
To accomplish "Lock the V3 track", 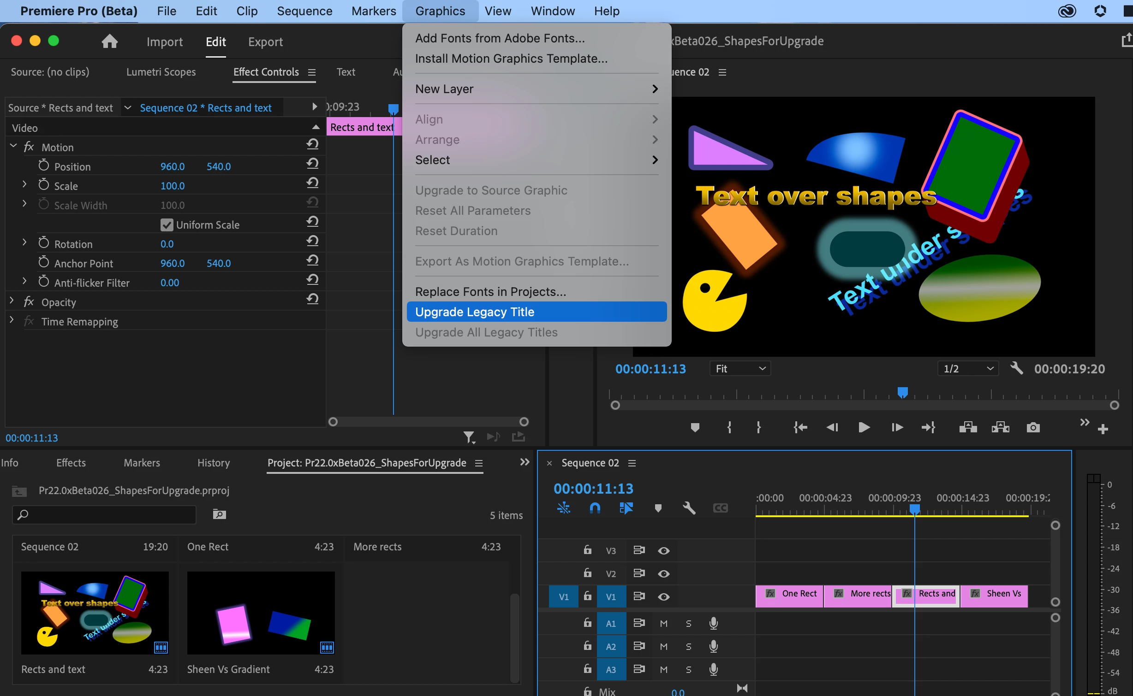I will 587,550.
